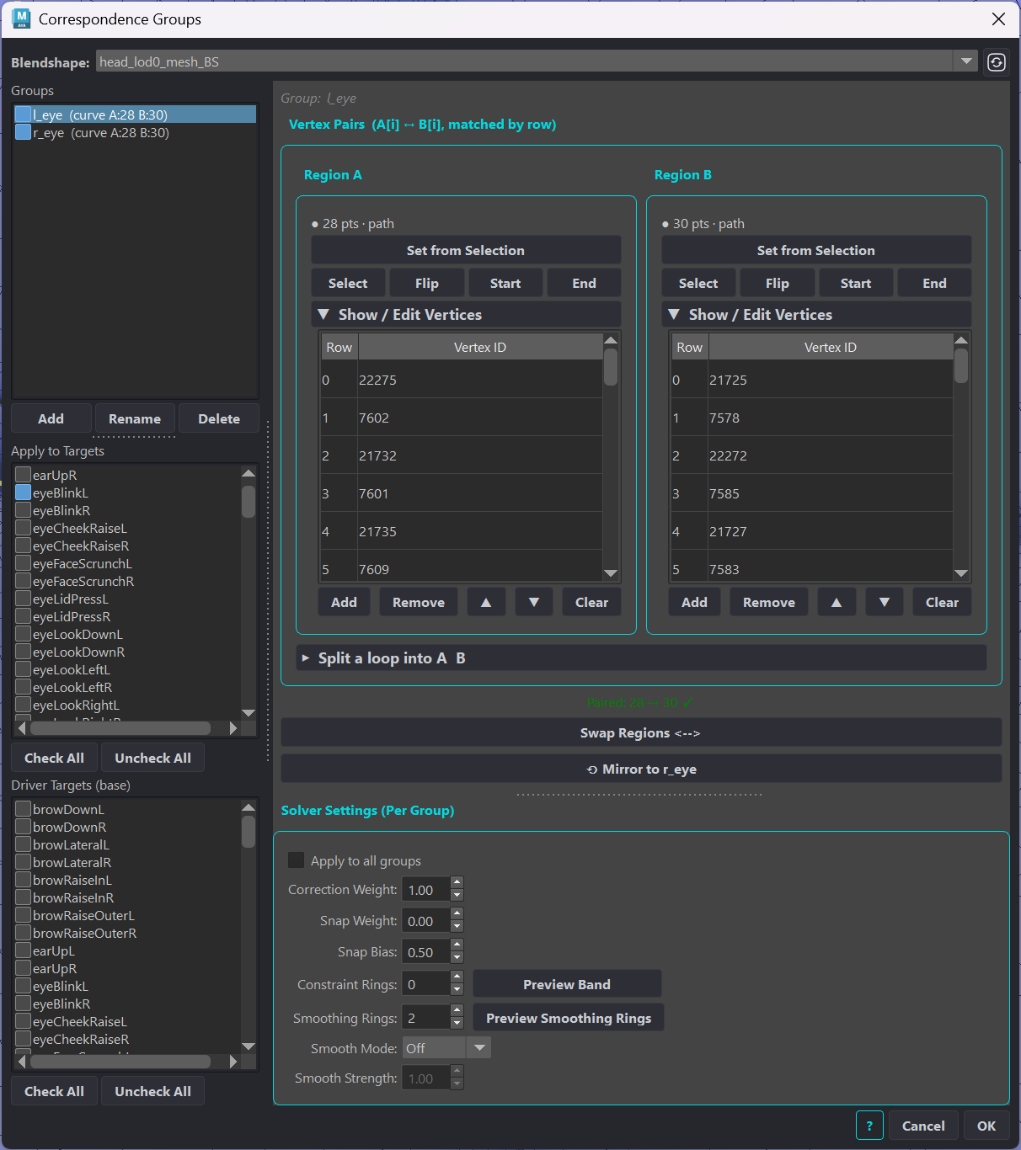
Task: Move Region A vertex down with triangle button
Action: [534, 603]
